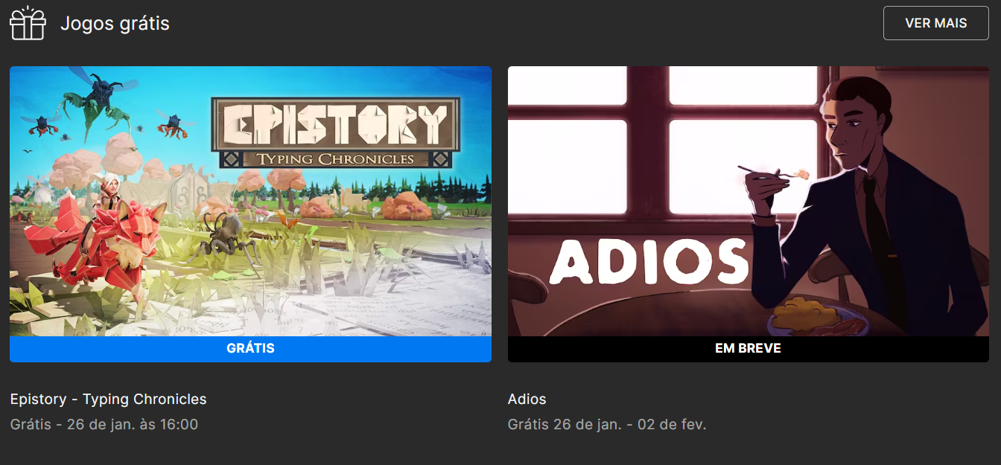Click the Grátis - 26 de jan. às 16:00 text

click(104, 425)
